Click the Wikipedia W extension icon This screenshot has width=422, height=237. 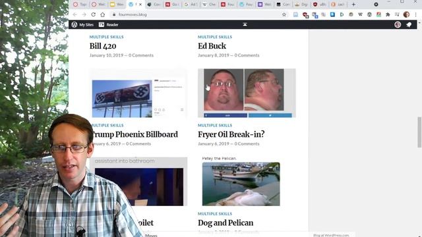(360, 14)
